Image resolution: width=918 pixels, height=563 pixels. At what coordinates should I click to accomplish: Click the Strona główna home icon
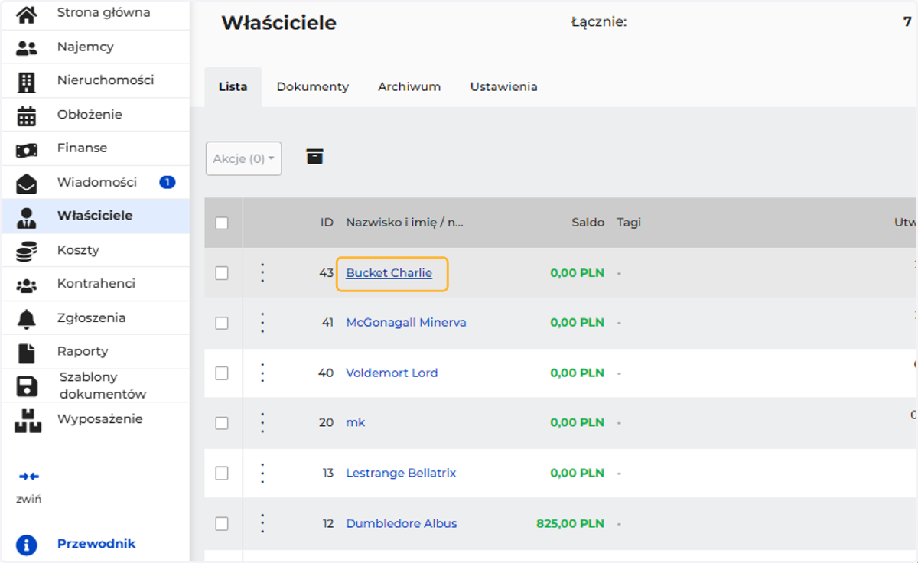click(x=27, y=13)
